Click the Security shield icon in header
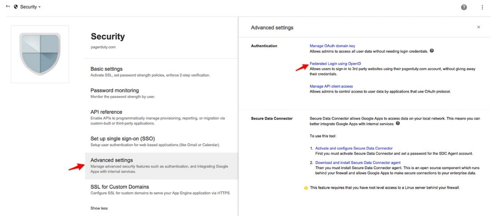The image size is (492, 217). click(x=16, y=7)
